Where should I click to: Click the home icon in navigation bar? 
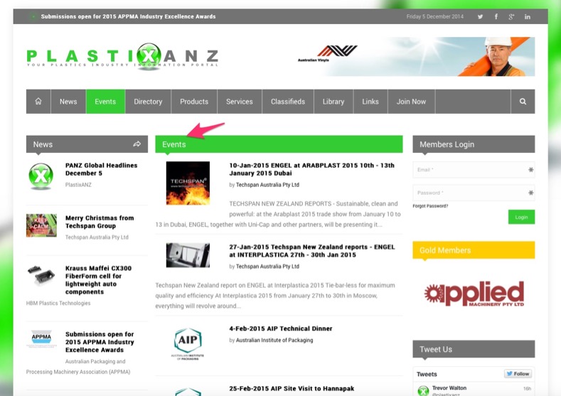pyautogui.click(x=38, y=102)
